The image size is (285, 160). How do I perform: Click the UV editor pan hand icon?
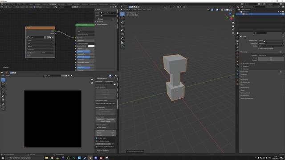pyautogui.click(x=92, y=83)
